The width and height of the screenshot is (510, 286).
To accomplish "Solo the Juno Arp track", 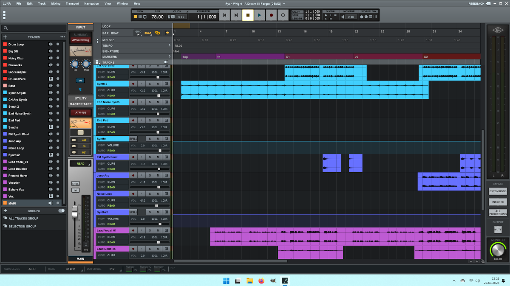I will (150, 175).
